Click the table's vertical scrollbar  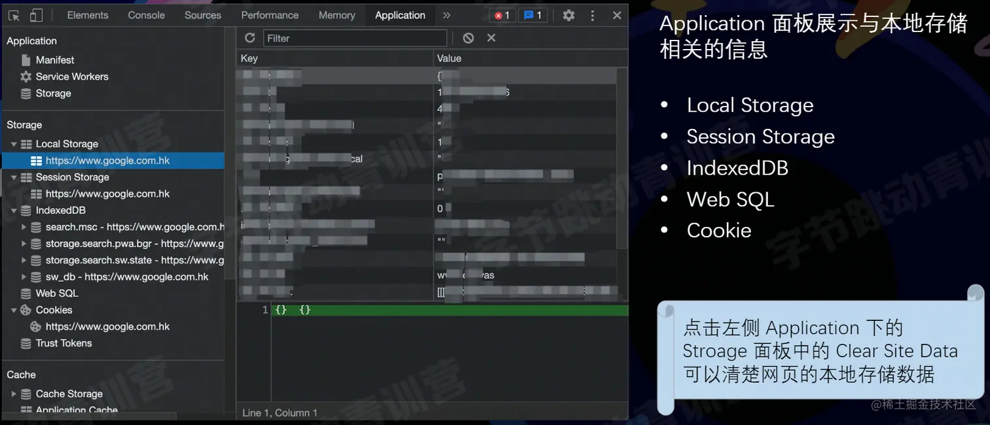point(622,157)
